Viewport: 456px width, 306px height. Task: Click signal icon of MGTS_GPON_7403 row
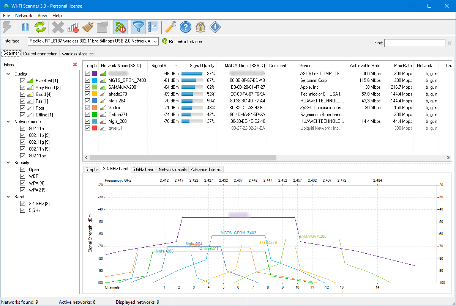(103, 80)
